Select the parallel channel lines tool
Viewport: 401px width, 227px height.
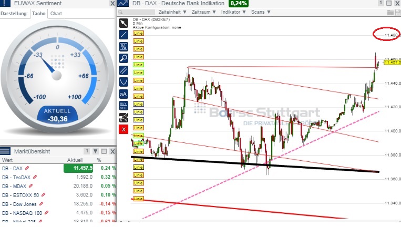pyautogui.click(x=124, y=70)
